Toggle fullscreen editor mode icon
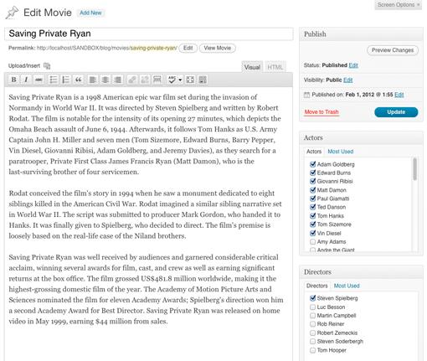This screenshot has width=427, height=361. pos(190,80)
